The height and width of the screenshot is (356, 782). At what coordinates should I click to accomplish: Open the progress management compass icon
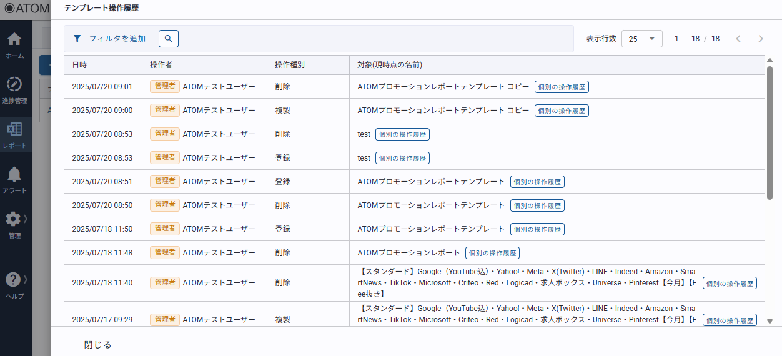click(x=14, y=84)
